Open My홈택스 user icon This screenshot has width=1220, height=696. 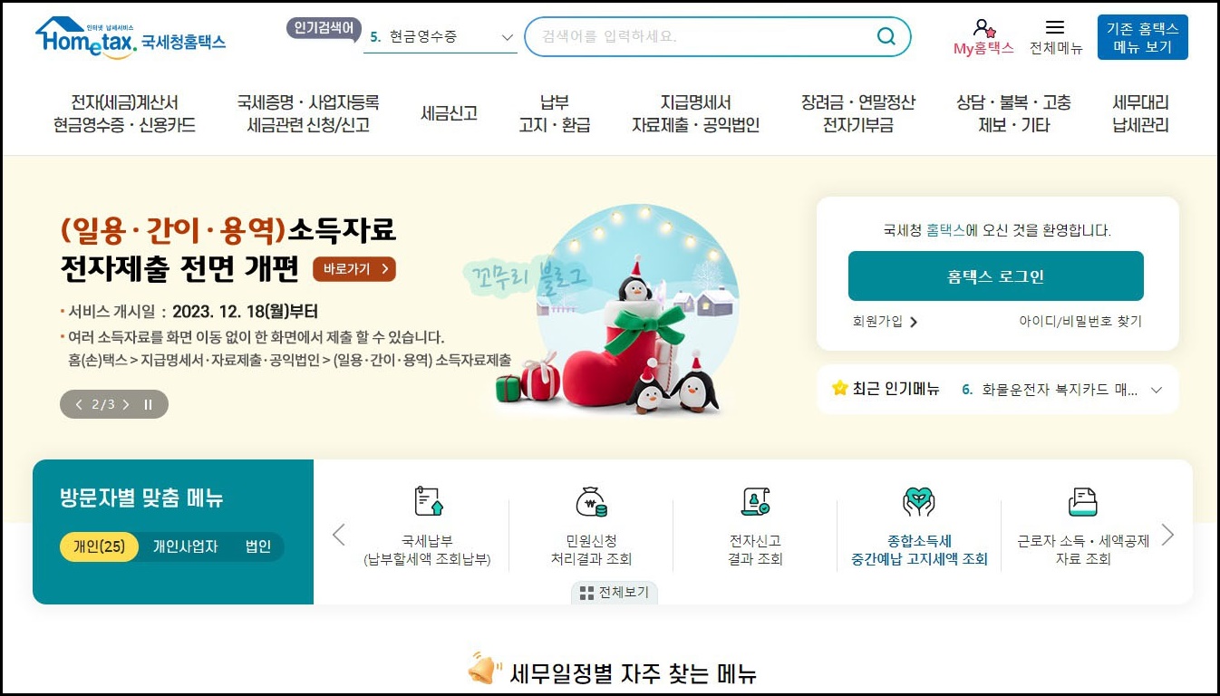coord(983,28)
